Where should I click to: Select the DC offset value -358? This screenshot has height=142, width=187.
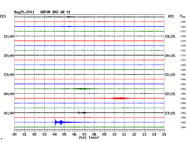pos(183,108)
